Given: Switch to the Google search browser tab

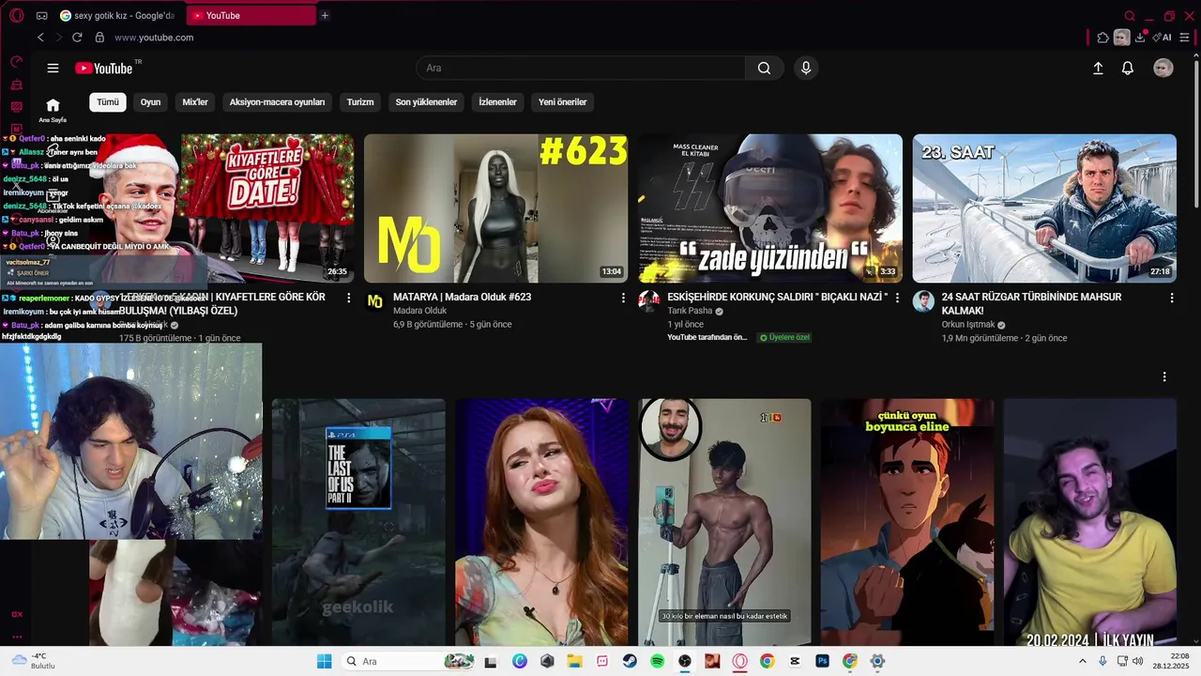Looking at the screenshot, I should [x=118, y=15].
